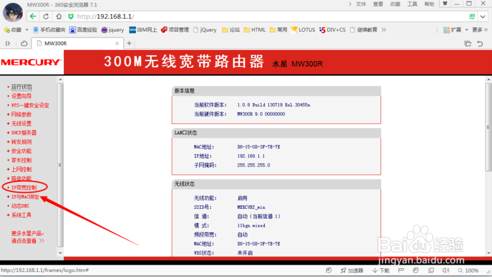Image resolution: width=492 pixels, height=277 pixels.
Task: Click the address bar URL field
Action: point(270,16)
